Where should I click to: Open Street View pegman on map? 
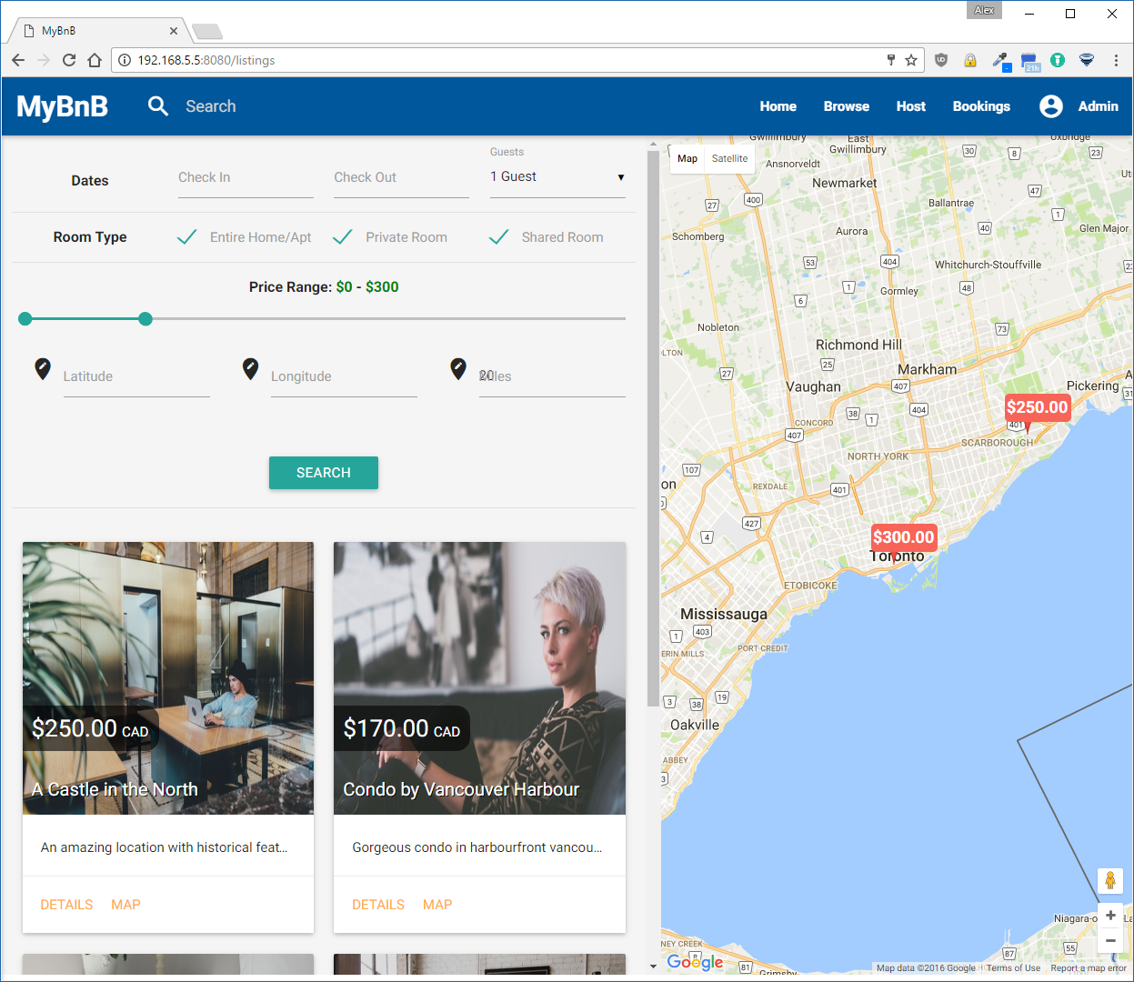coord(1109,880)
